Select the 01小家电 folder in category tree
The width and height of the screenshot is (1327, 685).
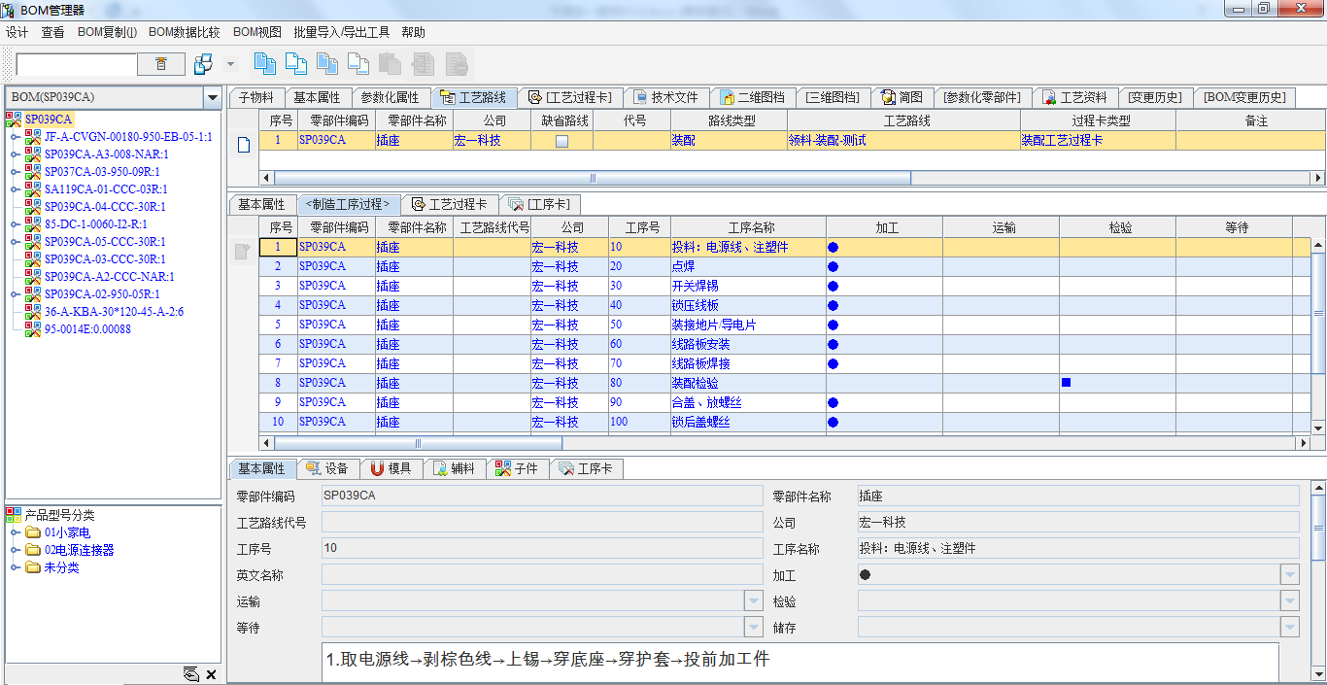click(x=67, y=532)
